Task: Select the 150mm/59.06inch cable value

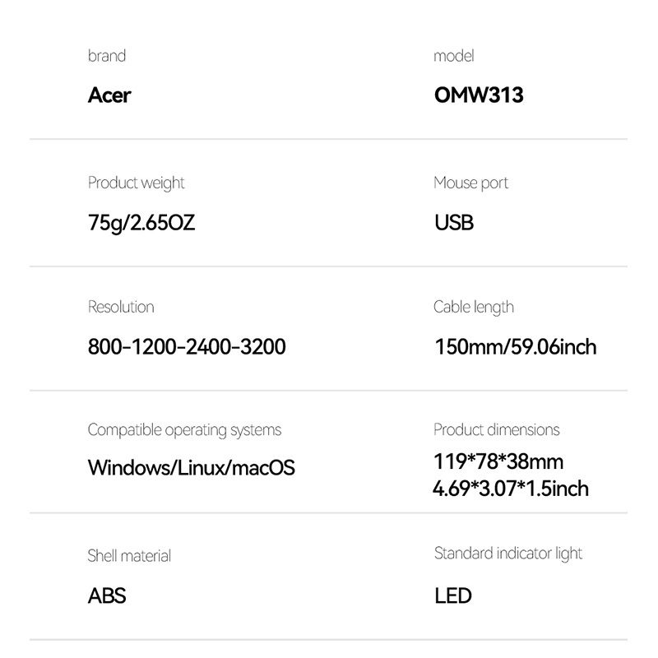Action: 516,347
